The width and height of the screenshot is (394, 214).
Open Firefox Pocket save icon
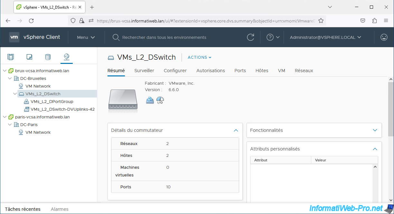coord(362,21)
